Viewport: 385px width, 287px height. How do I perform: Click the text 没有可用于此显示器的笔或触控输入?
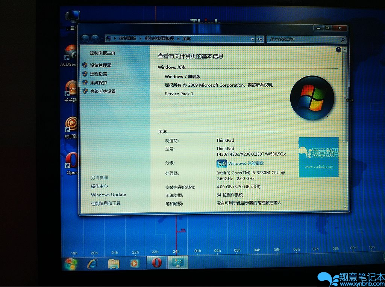(249, 203)
